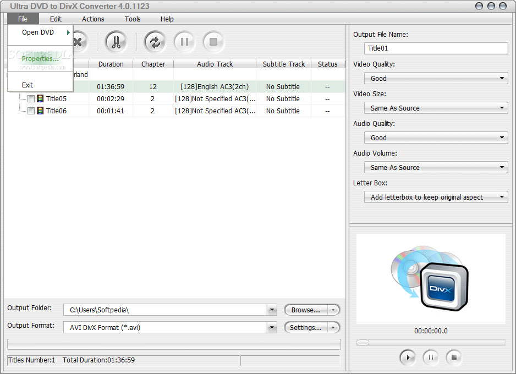Click the DivX logo preview image
The image size is (516, 374).
[x=430, y=278]
